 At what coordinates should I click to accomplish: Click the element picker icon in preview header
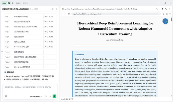[x=157, y=9]
